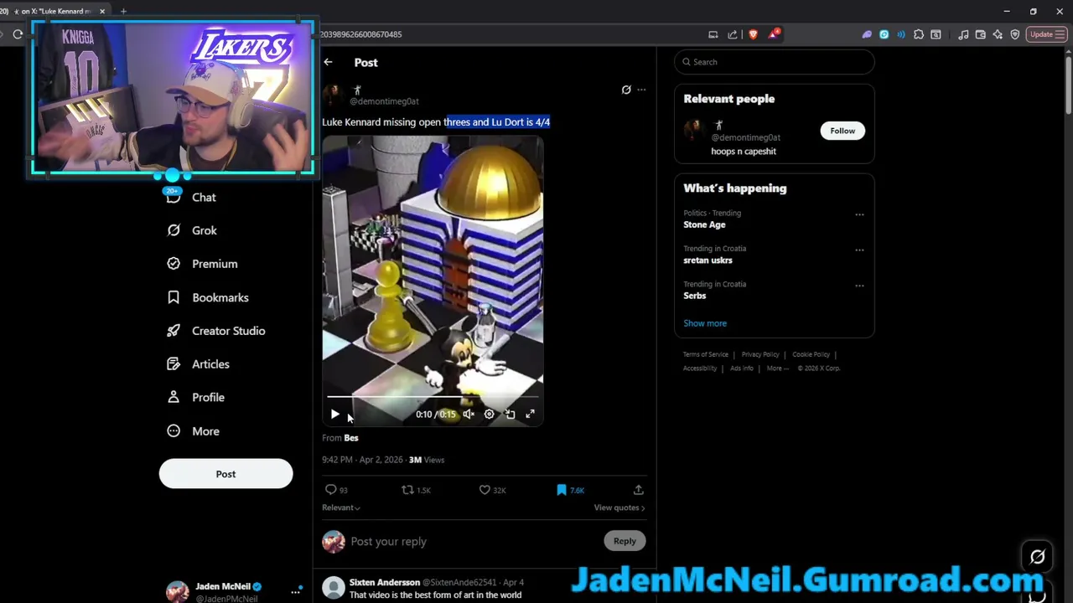Go back using the Post arrow
Screen dimensions: 1073x603
point(328,62)
